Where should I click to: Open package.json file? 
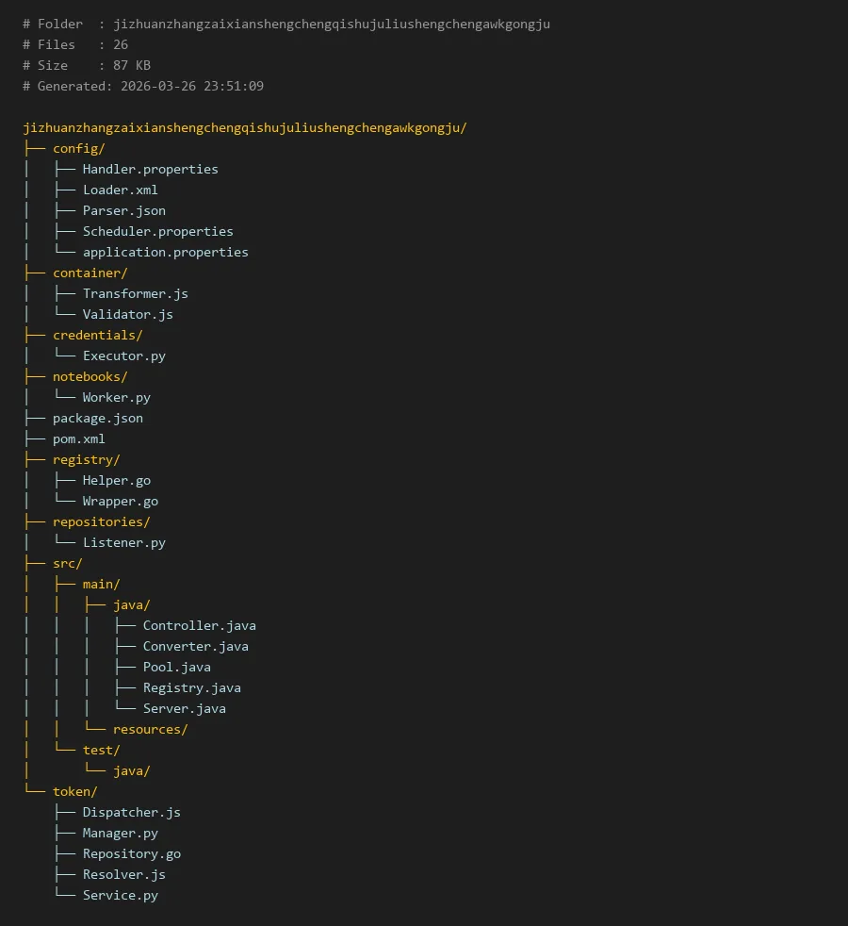point(97,418)
